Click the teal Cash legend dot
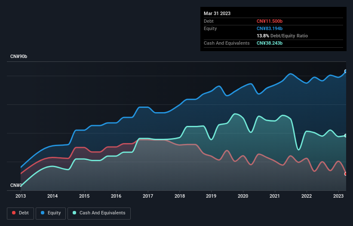The height and width of the screenshot is (226, 353). click(x=74, y=213)
